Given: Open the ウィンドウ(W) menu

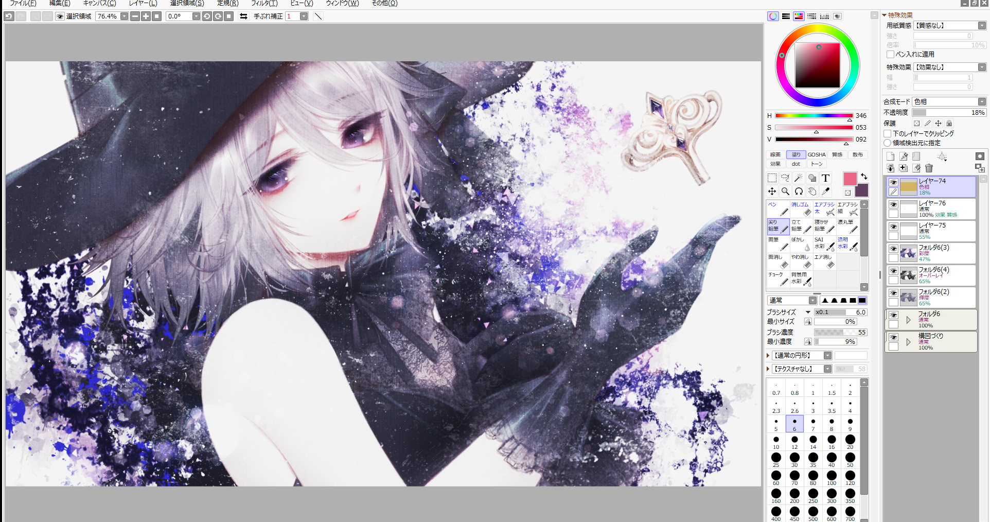Looking at the screenshot, I should (342, 4).
